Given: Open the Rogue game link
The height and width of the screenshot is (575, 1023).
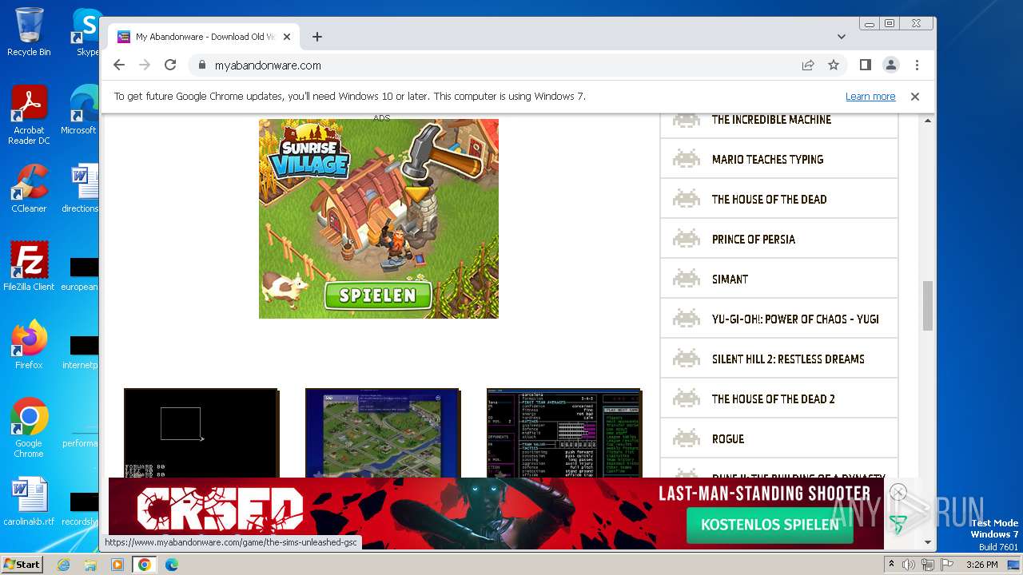Looking at the screenshot, I should [x=727, y=439].
